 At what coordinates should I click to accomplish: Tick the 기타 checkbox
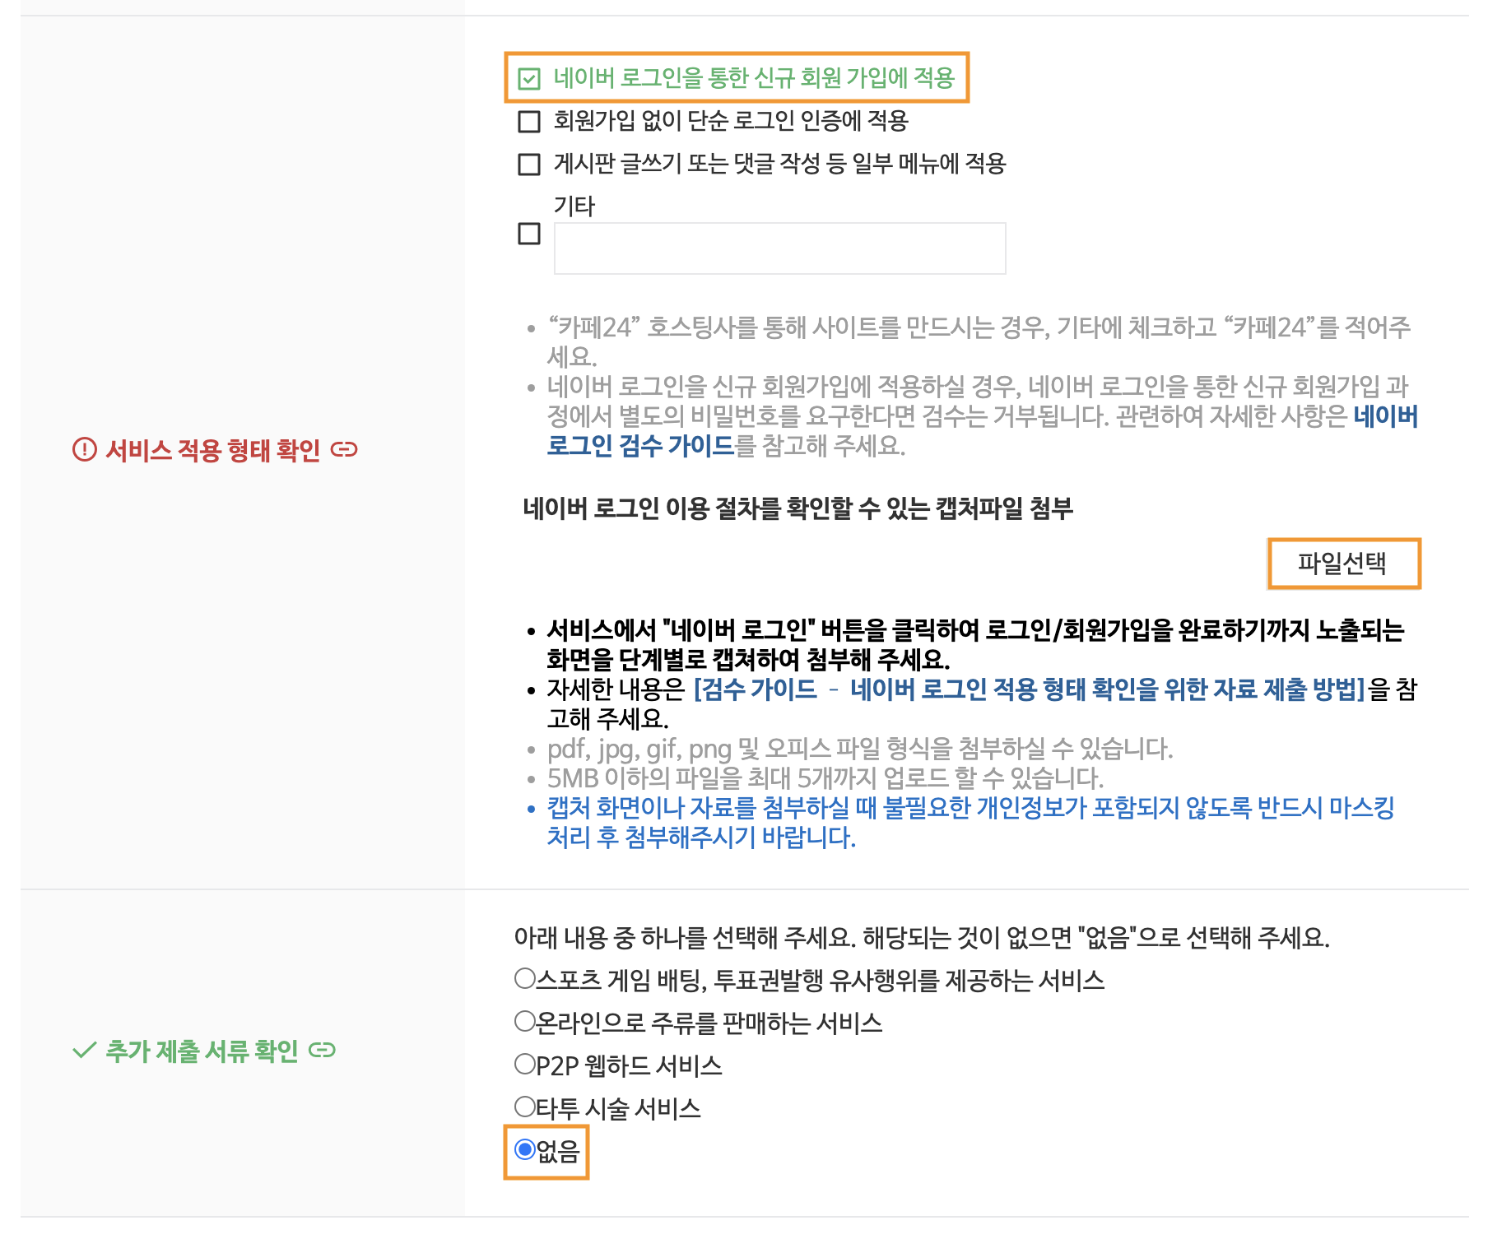(x=529, y=234)
